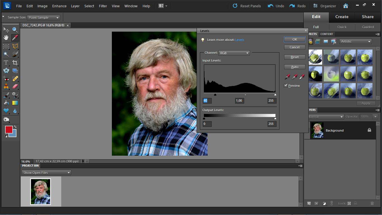
Task: Swap foreground and background colors
Action: coord(15,127)
